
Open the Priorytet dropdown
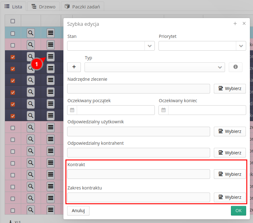(x=241, y=46)
